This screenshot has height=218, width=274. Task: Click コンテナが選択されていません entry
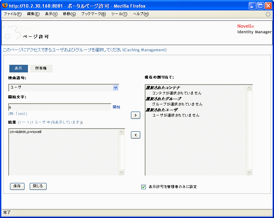pyautogui.click(x=177, y=93)
